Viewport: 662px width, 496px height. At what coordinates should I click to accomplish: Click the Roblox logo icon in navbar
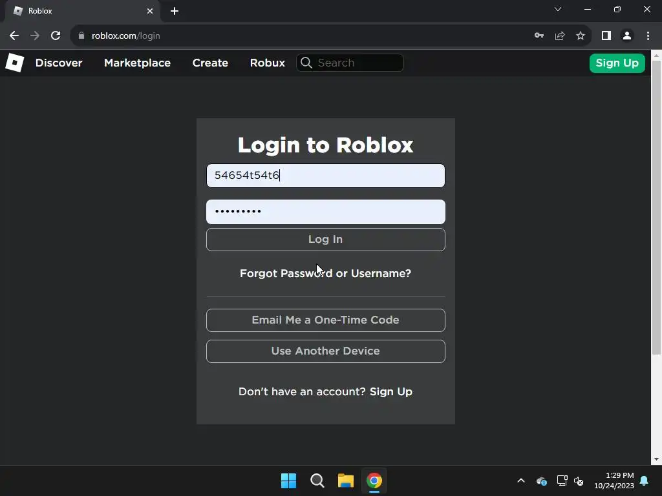[x=14, y=63]
